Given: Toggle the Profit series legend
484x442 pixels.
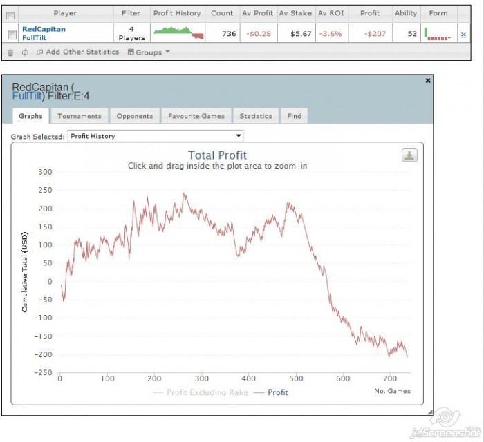Looking at the screenshot, I should [x=271, y=392].
